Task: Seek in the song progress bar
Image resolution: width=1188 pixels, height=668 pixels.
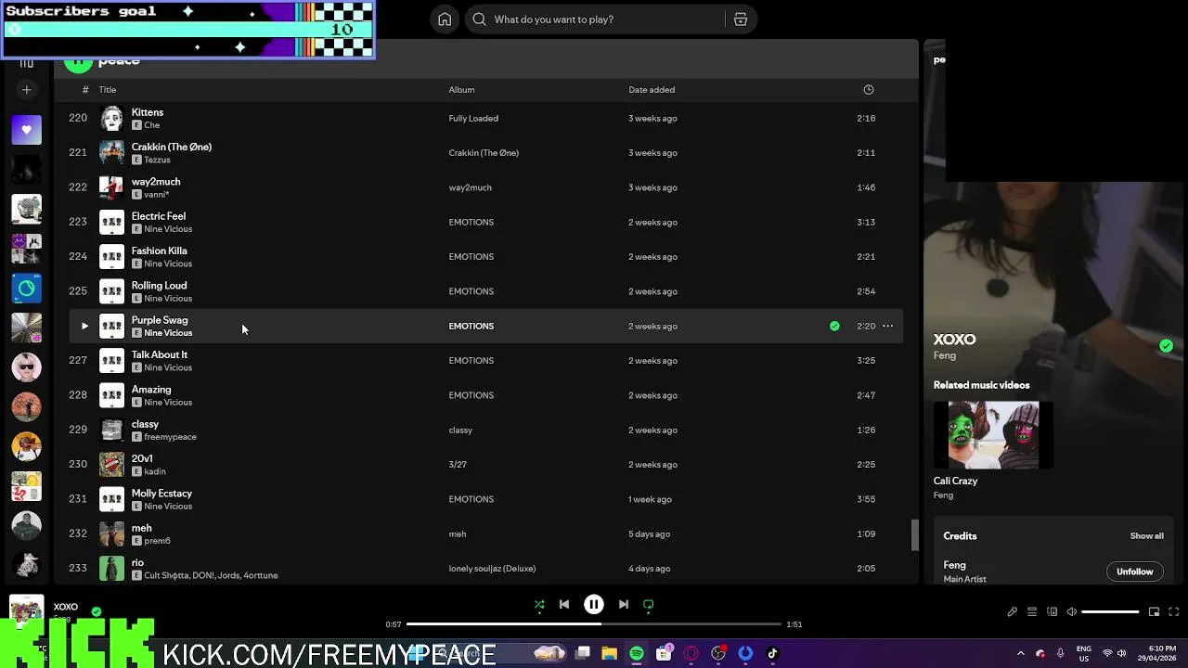Action: (594, 624)
